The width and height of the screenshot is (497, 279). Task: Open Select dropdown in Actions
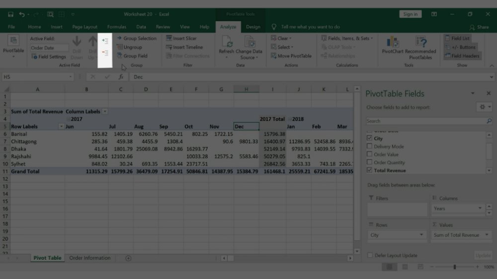[x=282, y=47]
